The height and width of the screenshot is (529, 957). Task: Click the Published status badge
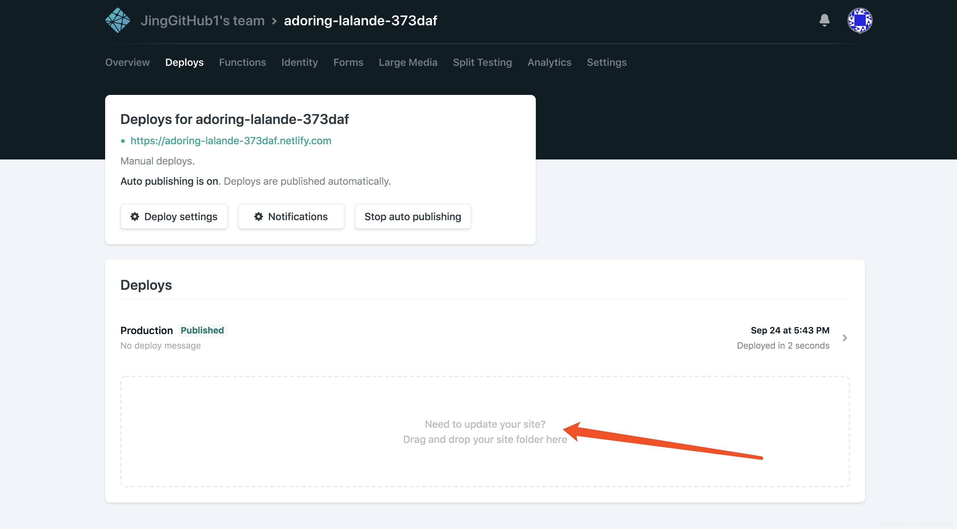pos(202,330)
